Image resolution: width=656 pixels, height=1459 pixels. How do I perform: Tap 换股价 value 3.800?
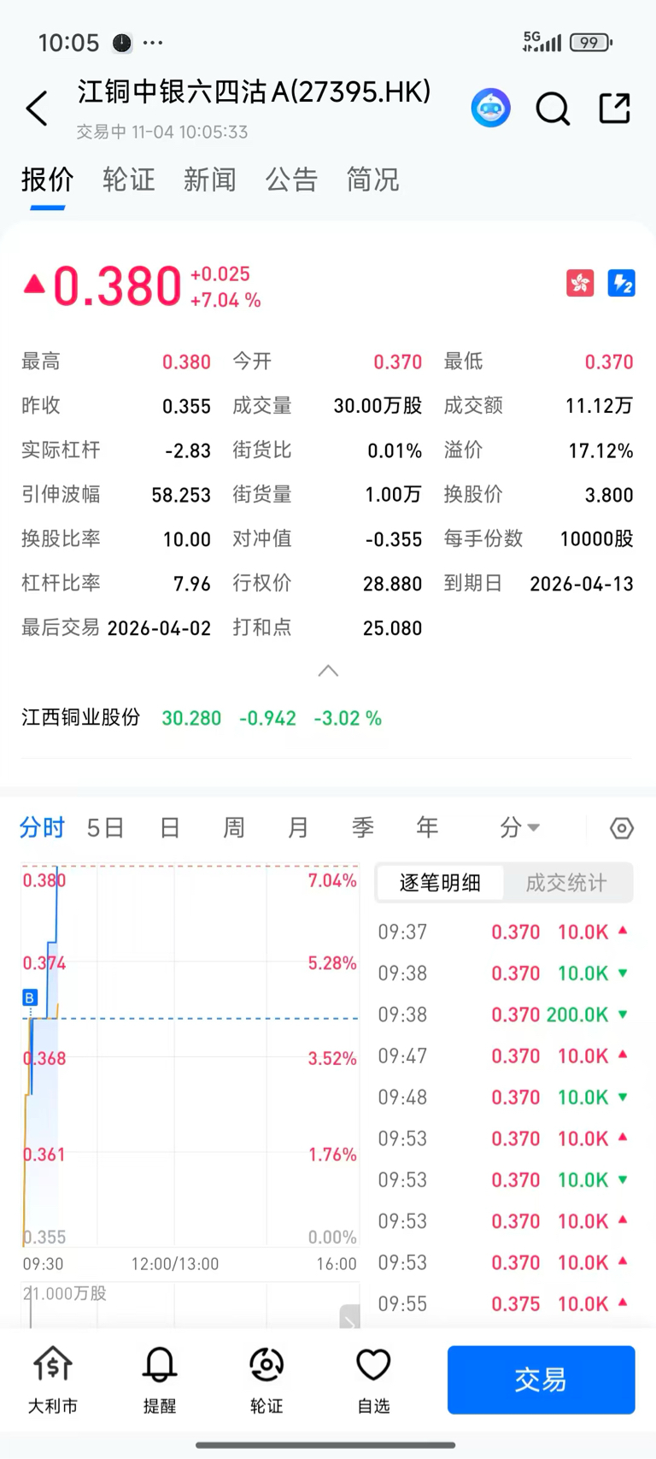pos(609,495)
